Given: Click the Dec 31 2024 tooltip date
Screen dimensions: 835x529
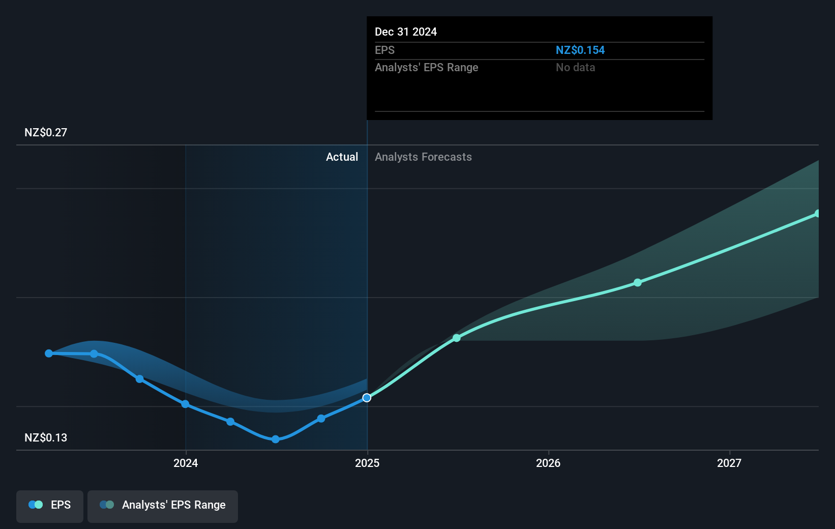Looking at the screenshot, I should [x=406, y=32].
